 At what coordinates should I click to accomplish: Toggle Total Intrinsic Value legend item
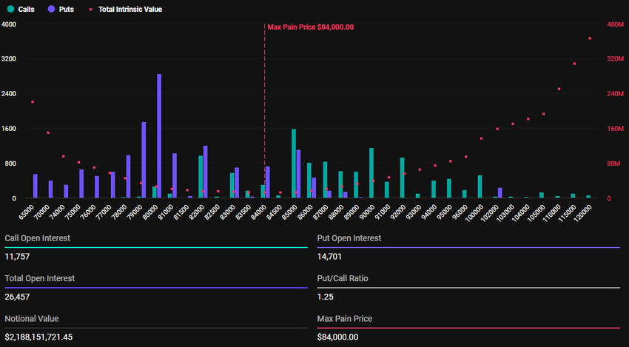coord(129,10)
